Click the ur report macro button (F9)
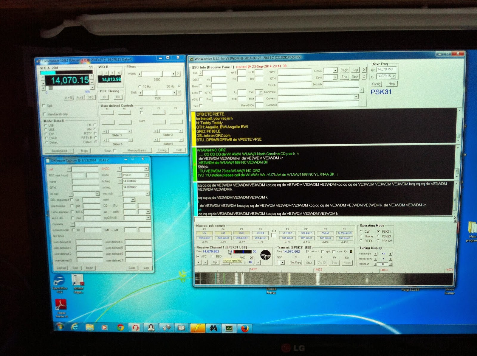The height and width of the screenshot is (356, 477). (x=287, y=233)
